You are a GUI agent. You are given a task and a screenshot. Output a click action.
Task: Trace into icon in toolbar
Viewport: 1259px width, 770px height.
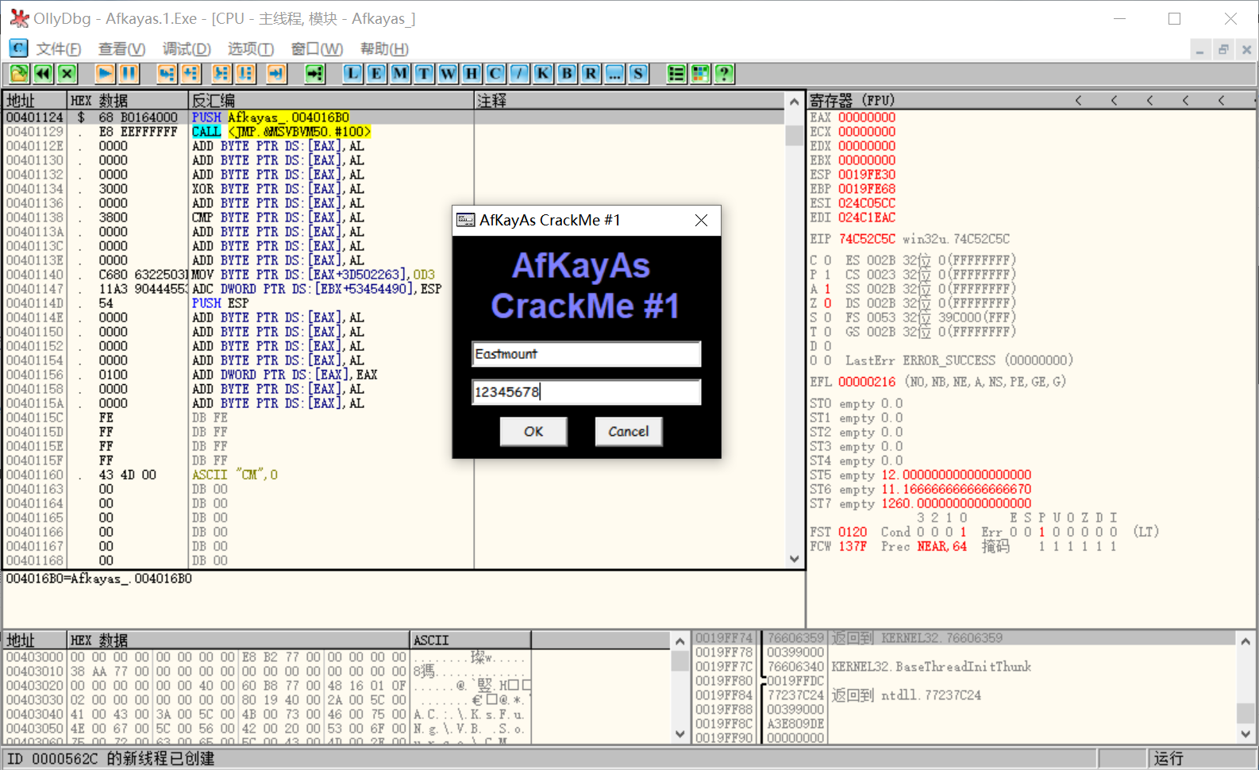click(221, 74)
